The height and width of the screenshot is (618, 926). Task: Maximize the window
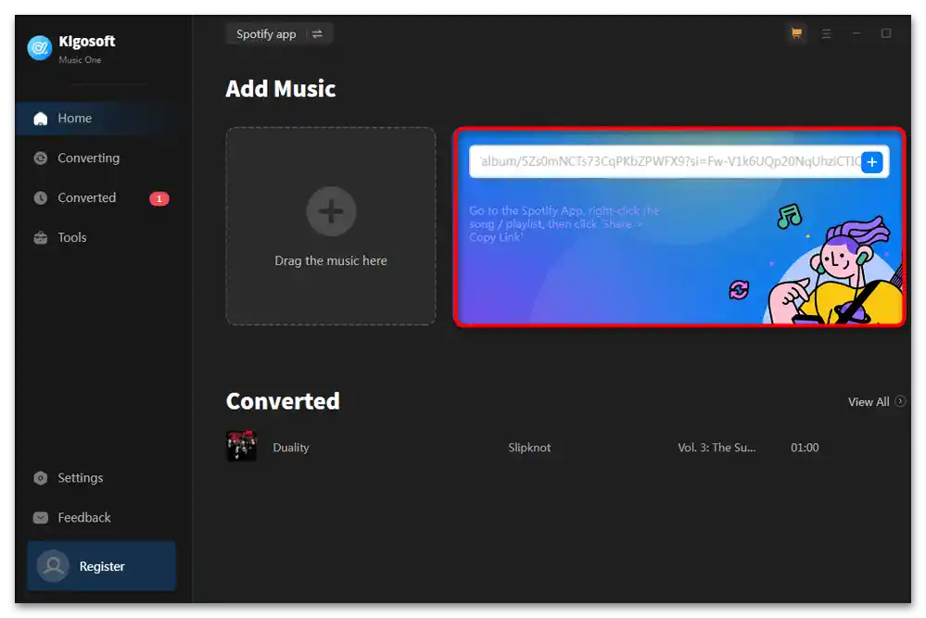pos(886,33)
